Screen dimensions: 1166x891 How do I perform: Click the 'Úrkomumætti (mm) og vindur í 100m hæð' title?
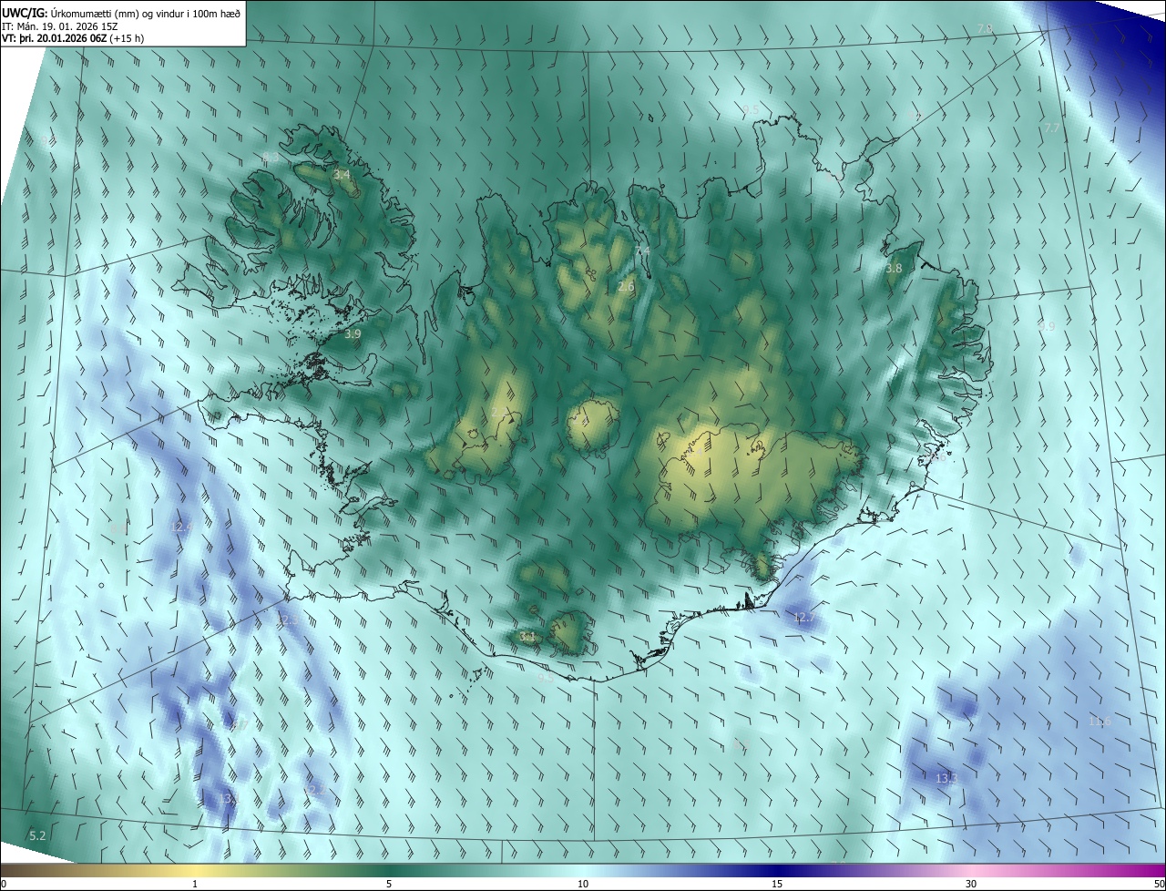point(145,13)
